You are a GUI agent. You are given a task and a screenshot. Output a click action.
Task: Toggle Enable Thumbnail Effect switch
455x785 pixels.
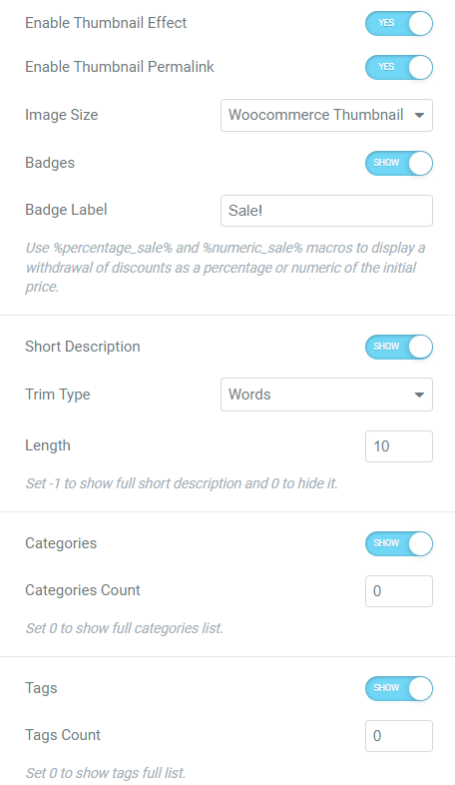398,24
